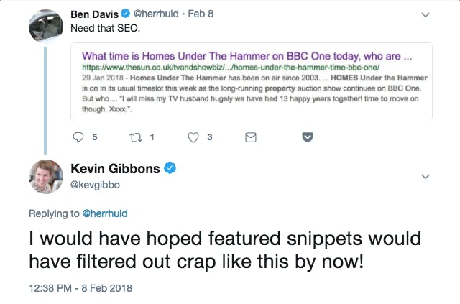Image resolution: width=460 pixels, height=304 pixels.
Task: Click Kevin Gibbons's verified badge
Action: click(171, 169)
